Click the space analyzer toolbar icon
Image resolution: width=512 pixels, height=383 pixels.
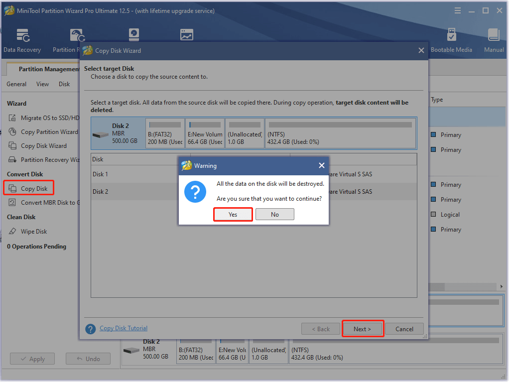[x=188, y=35]
